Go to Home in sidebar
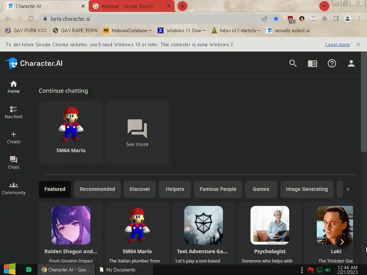The height and width of the screenshot is (275, 367). 14,87
